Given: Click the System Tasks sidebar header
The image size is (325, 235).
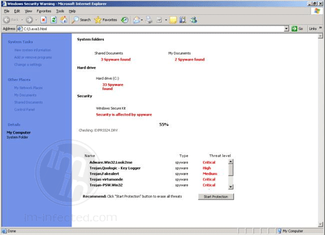Looking at the screenshot, I should pyautogui.click(x=20, y=42).
